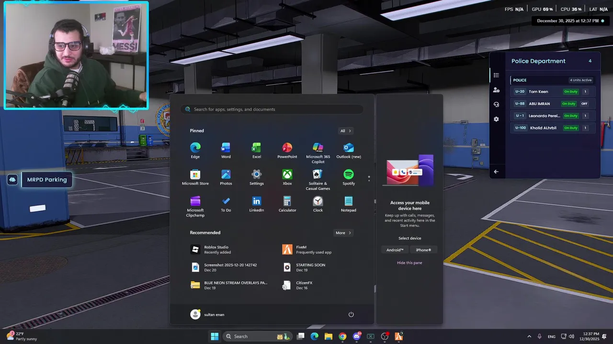Select the U-20 unit tag
Viewport: 613px width, 344px height.
(x=520, y=92)
